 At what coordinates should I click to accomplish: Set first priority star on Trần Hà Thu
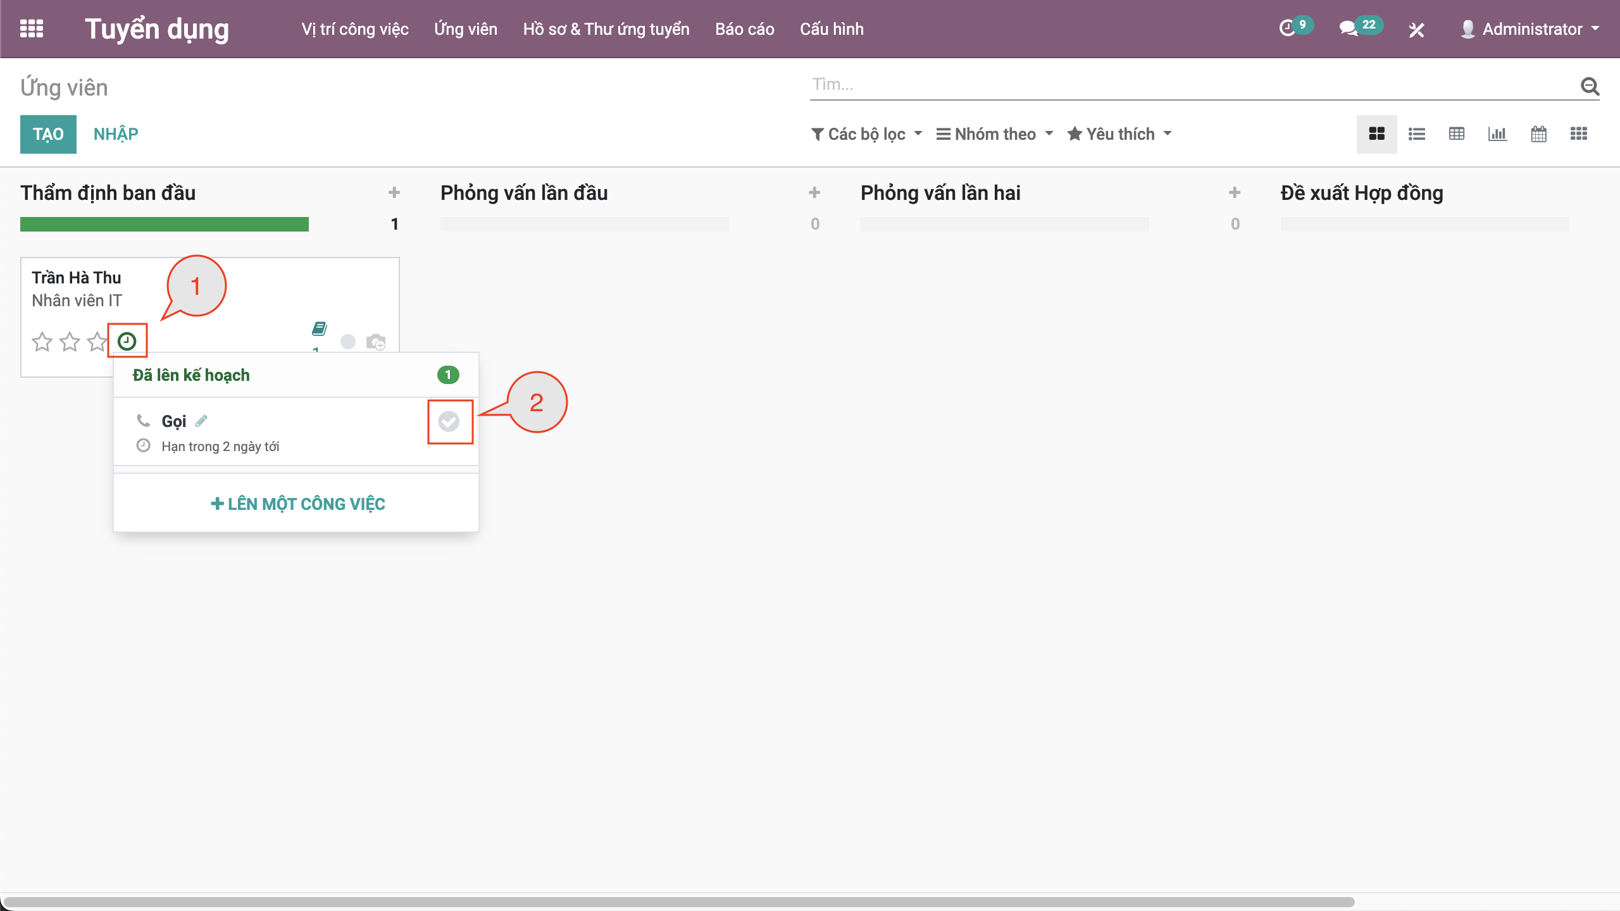coord(42,342)
